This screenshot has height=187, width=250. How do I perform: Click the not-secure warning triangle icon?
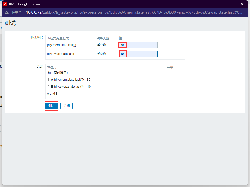tap(7, 12)
